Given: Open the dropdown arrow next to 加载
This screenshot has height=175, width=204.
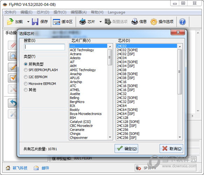Looking at the screenshot, I should (x=28, y=22).
